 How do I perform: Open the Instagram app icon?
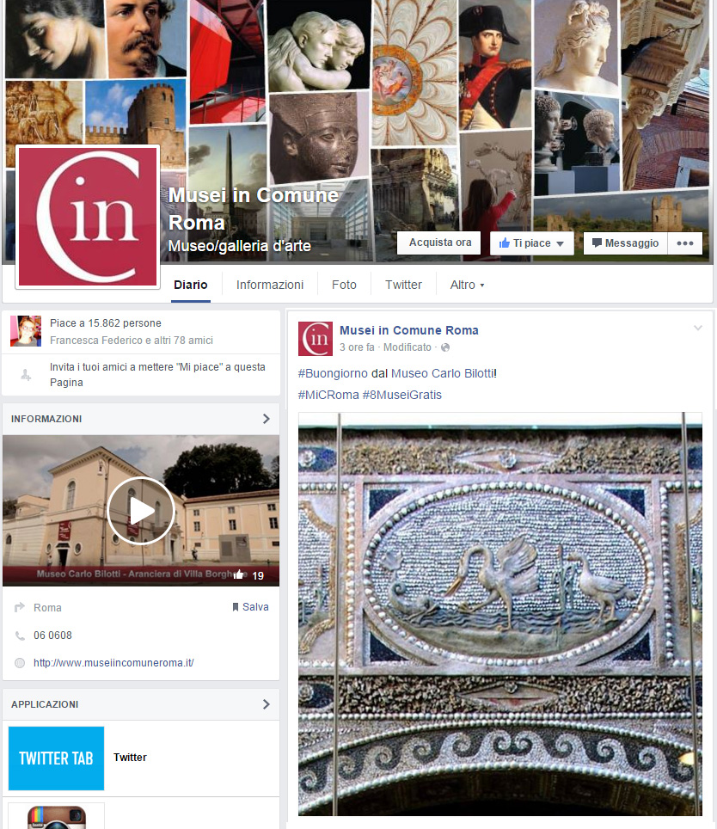click(57, 817)
